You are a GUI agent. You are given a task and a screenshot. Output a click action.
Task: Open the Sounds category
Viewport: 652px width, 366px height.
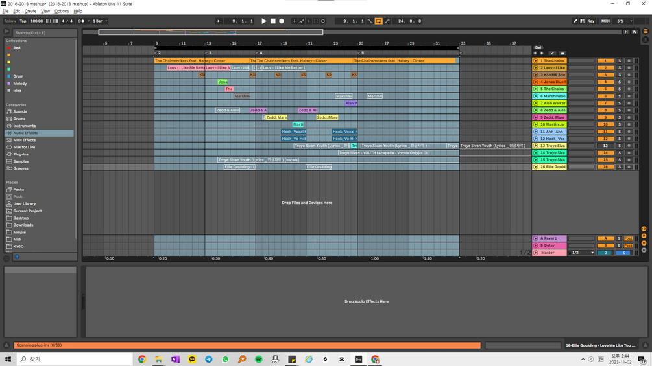[x=20, y=111]
